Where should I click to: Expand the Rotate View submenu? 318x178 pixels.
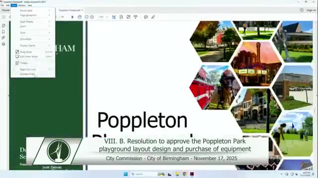click(33, 10)
